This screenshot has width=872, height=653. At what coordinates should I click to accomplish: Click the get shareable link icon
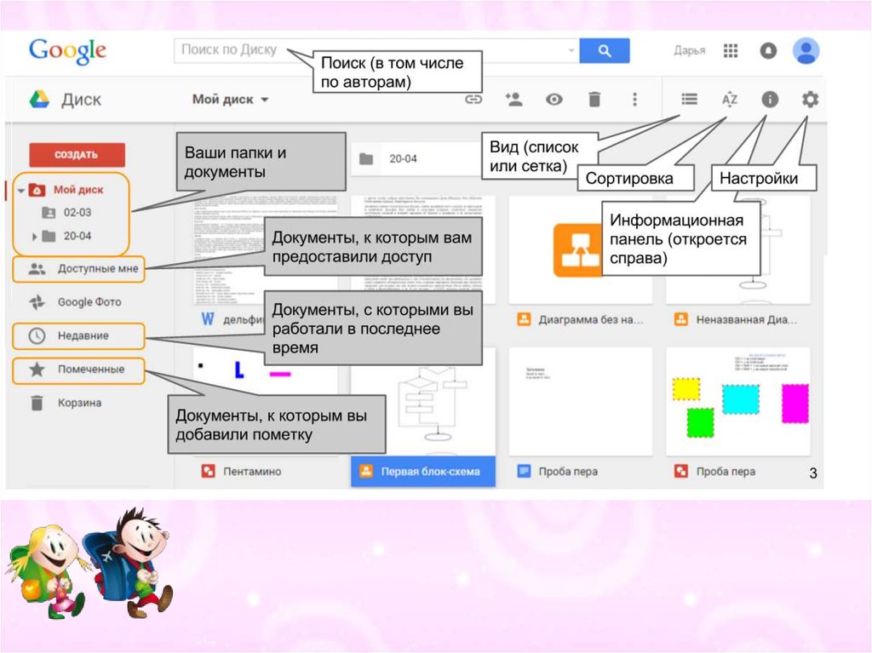pos(473,100)
